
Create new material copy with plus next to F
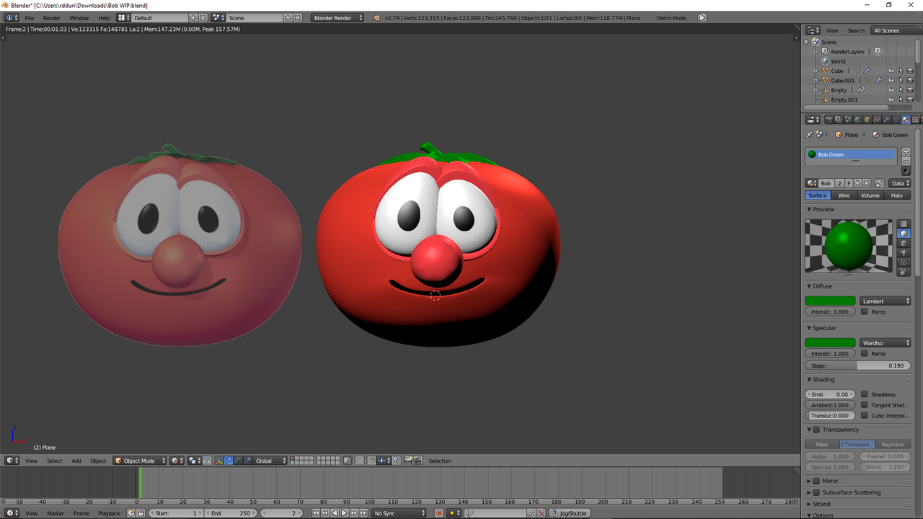click(857, 183)
